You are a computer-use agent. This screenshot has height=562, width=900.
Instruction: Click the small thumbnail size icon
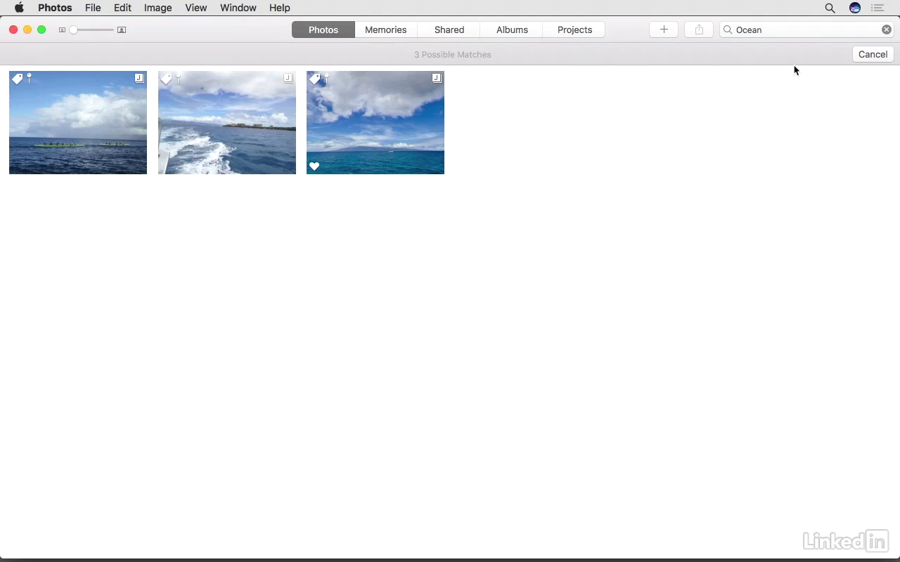pos(62,30)
